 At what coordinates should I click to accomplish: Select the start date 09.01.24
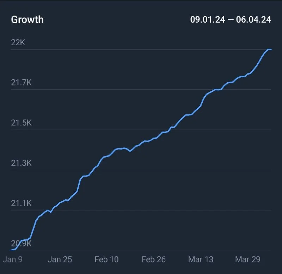point(207,19)
